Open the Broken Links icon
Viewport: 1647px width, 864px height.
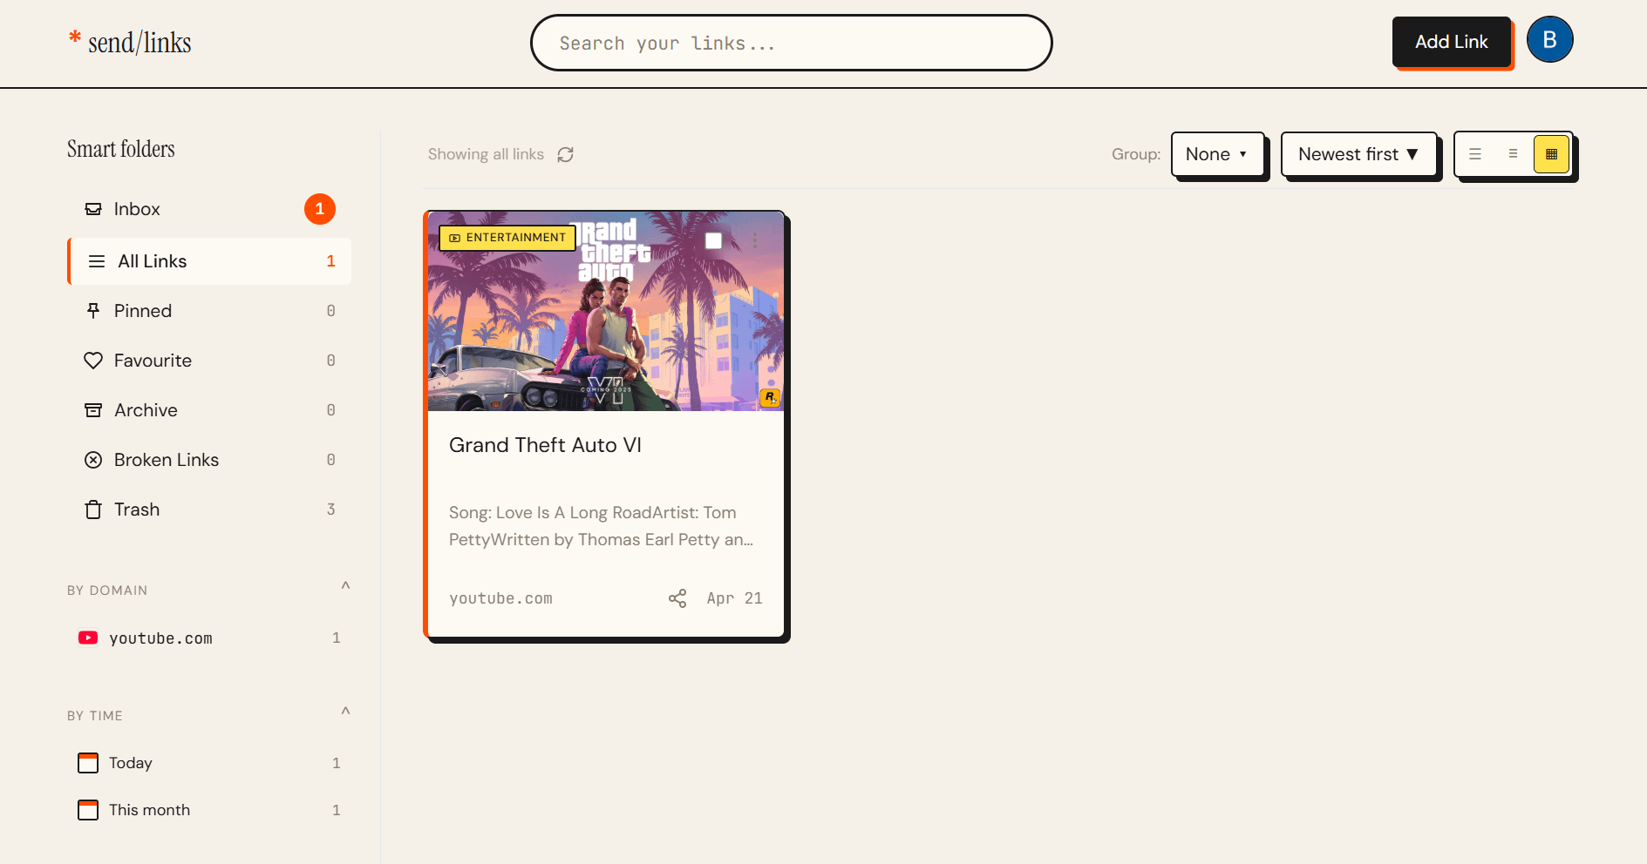click(x=93, y=459)
